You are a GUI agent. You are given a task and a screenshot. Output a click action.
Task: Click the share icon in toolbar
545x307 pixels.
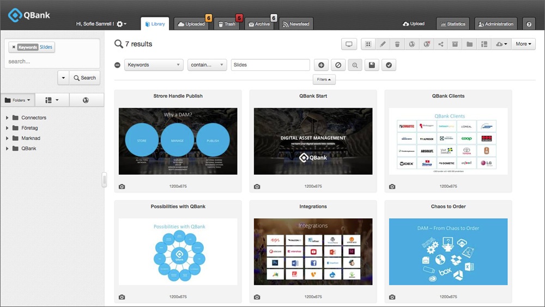click(x=441, y=44)
